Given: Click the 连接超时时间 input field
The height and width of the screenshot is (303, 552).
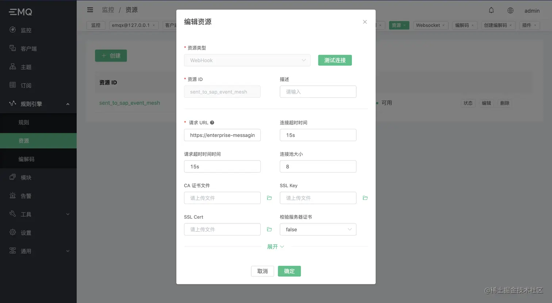Looking at the screenshot, I should point(318,135).
